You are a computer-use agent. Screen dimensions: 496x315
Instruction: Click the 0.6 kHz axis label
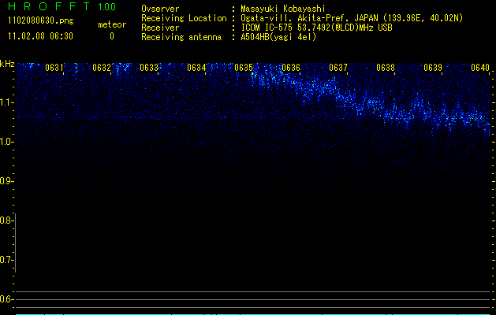coord(6,299)
